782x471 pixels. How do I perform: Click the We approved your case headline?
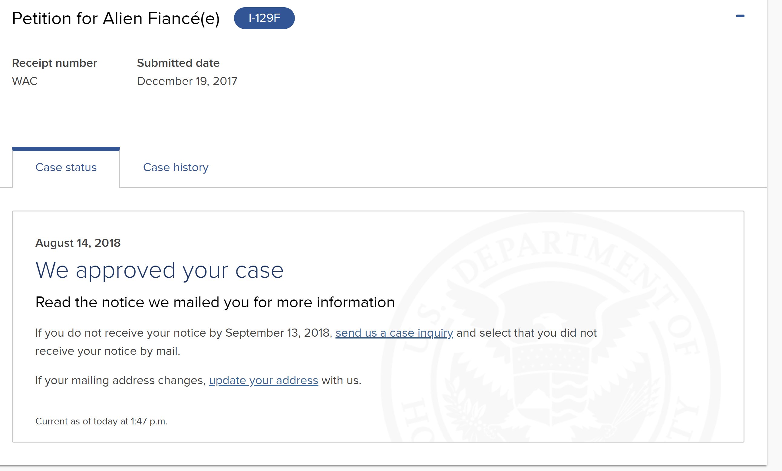point(159,270)
